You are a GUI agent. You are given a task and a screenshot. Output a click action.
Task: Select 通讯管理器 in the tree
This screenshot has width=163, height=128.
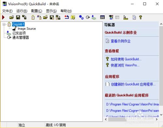[x=21, y=37]
